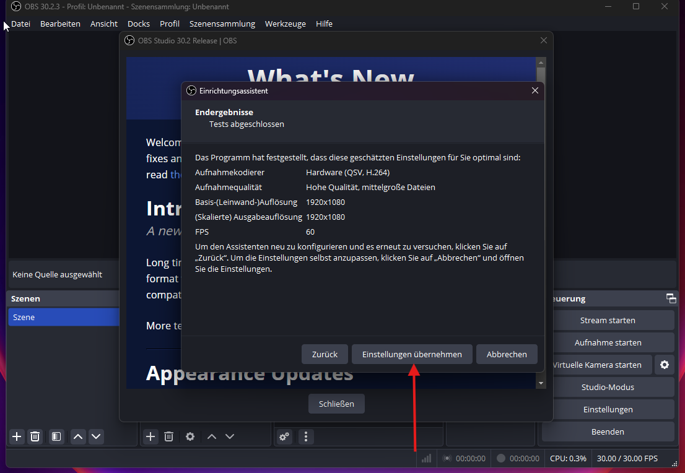Image resolution: width=685 pixels, height=473 pixels.
Task: Click the streaming status icon in status bar
Action: 447,458
